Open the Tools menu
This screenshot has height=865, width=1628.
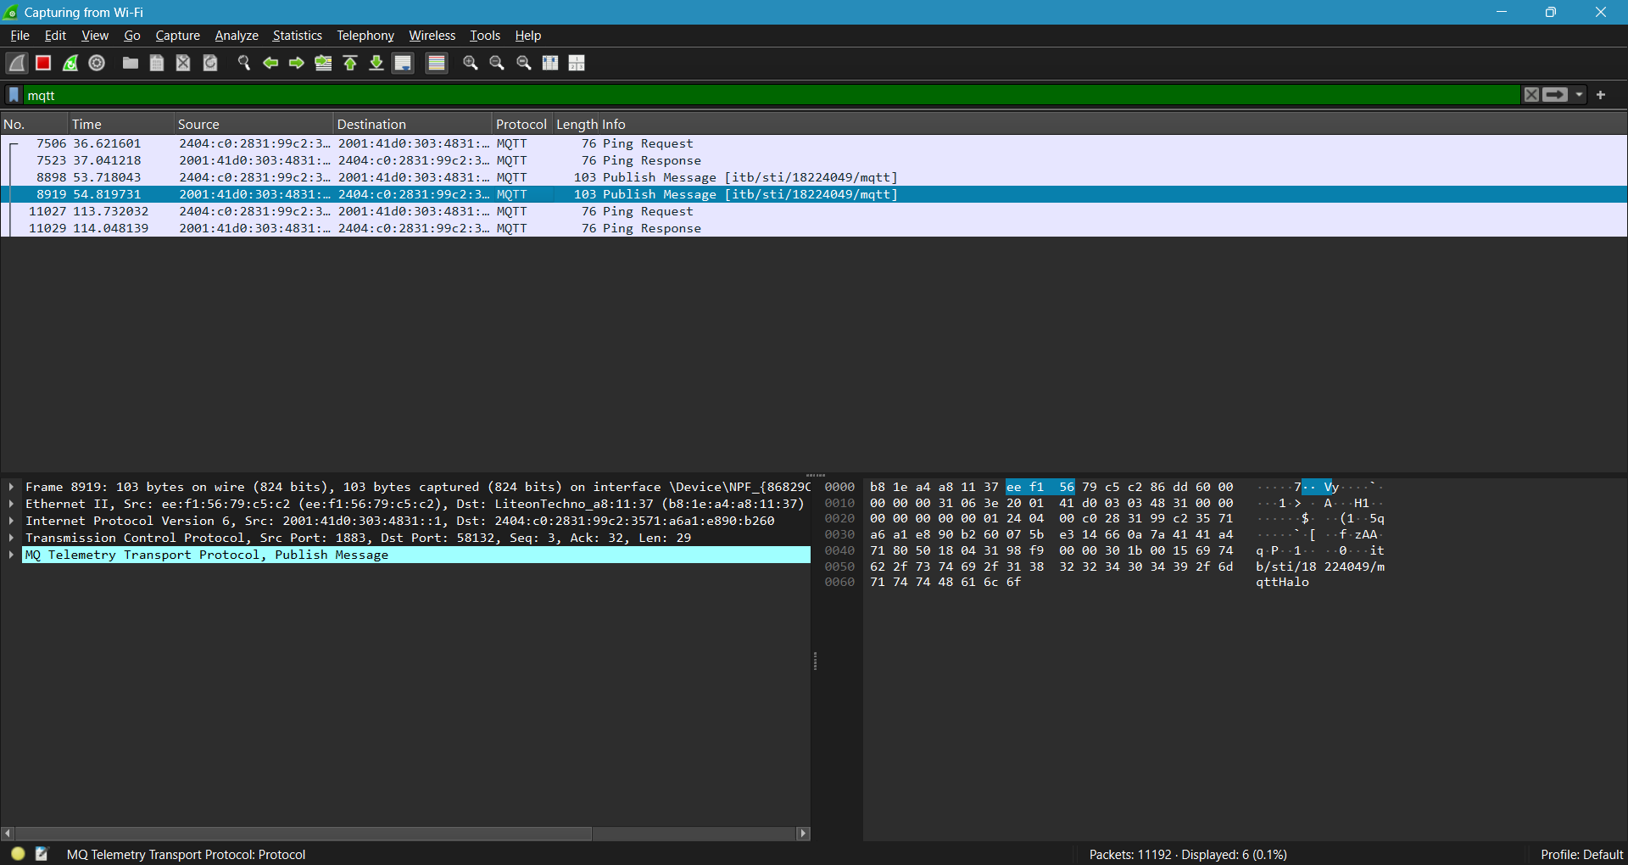[x=485, y=36]
